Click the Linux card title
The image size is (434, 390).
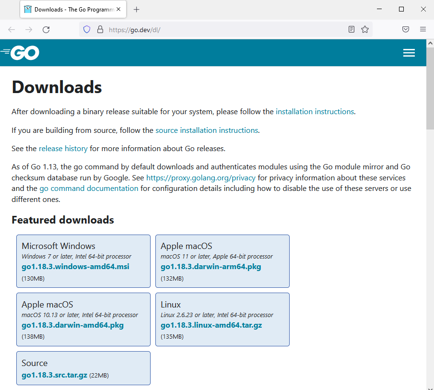point(171,305)
